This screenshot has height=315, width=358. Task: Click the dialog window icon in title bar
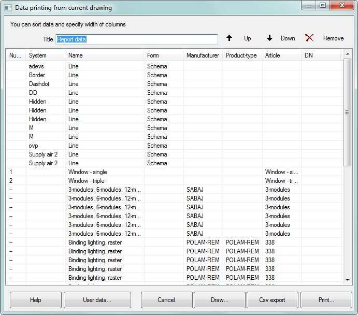[8, 8]
